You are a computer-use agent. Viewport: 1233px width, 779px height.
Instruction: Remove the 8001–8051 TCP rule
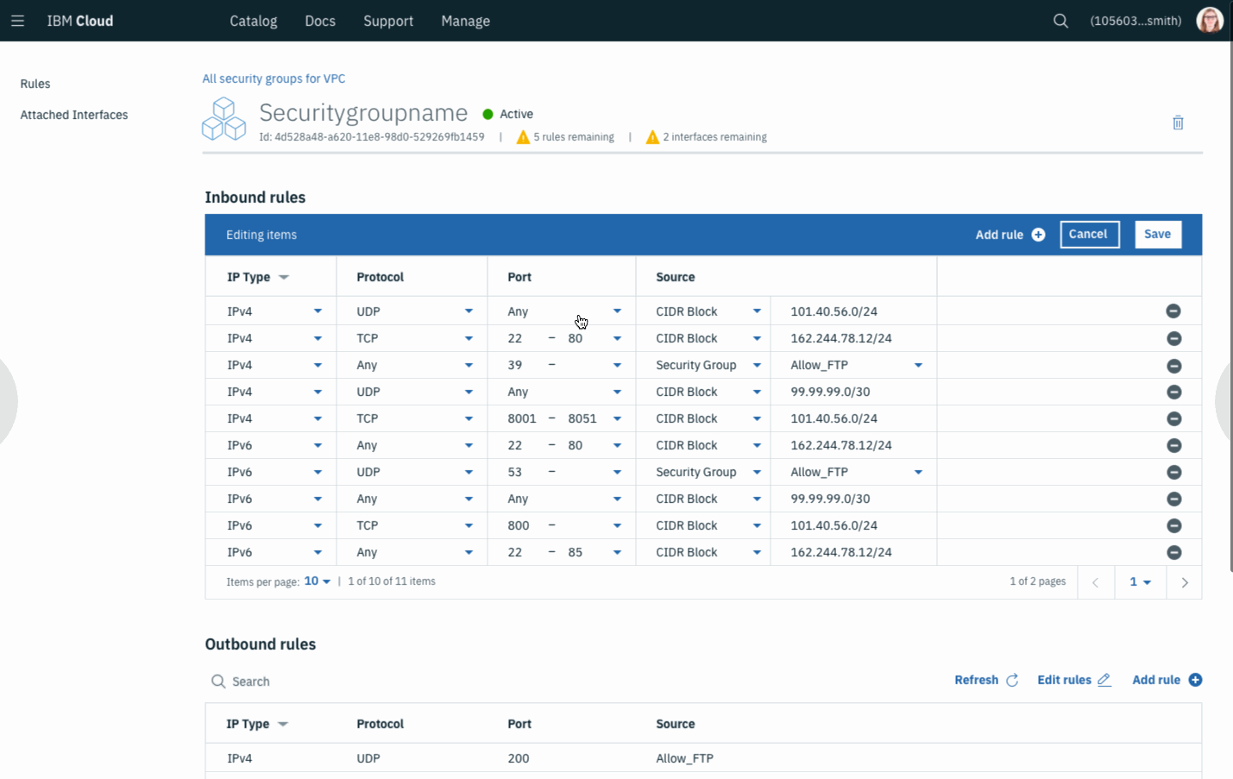[1173, 418]
